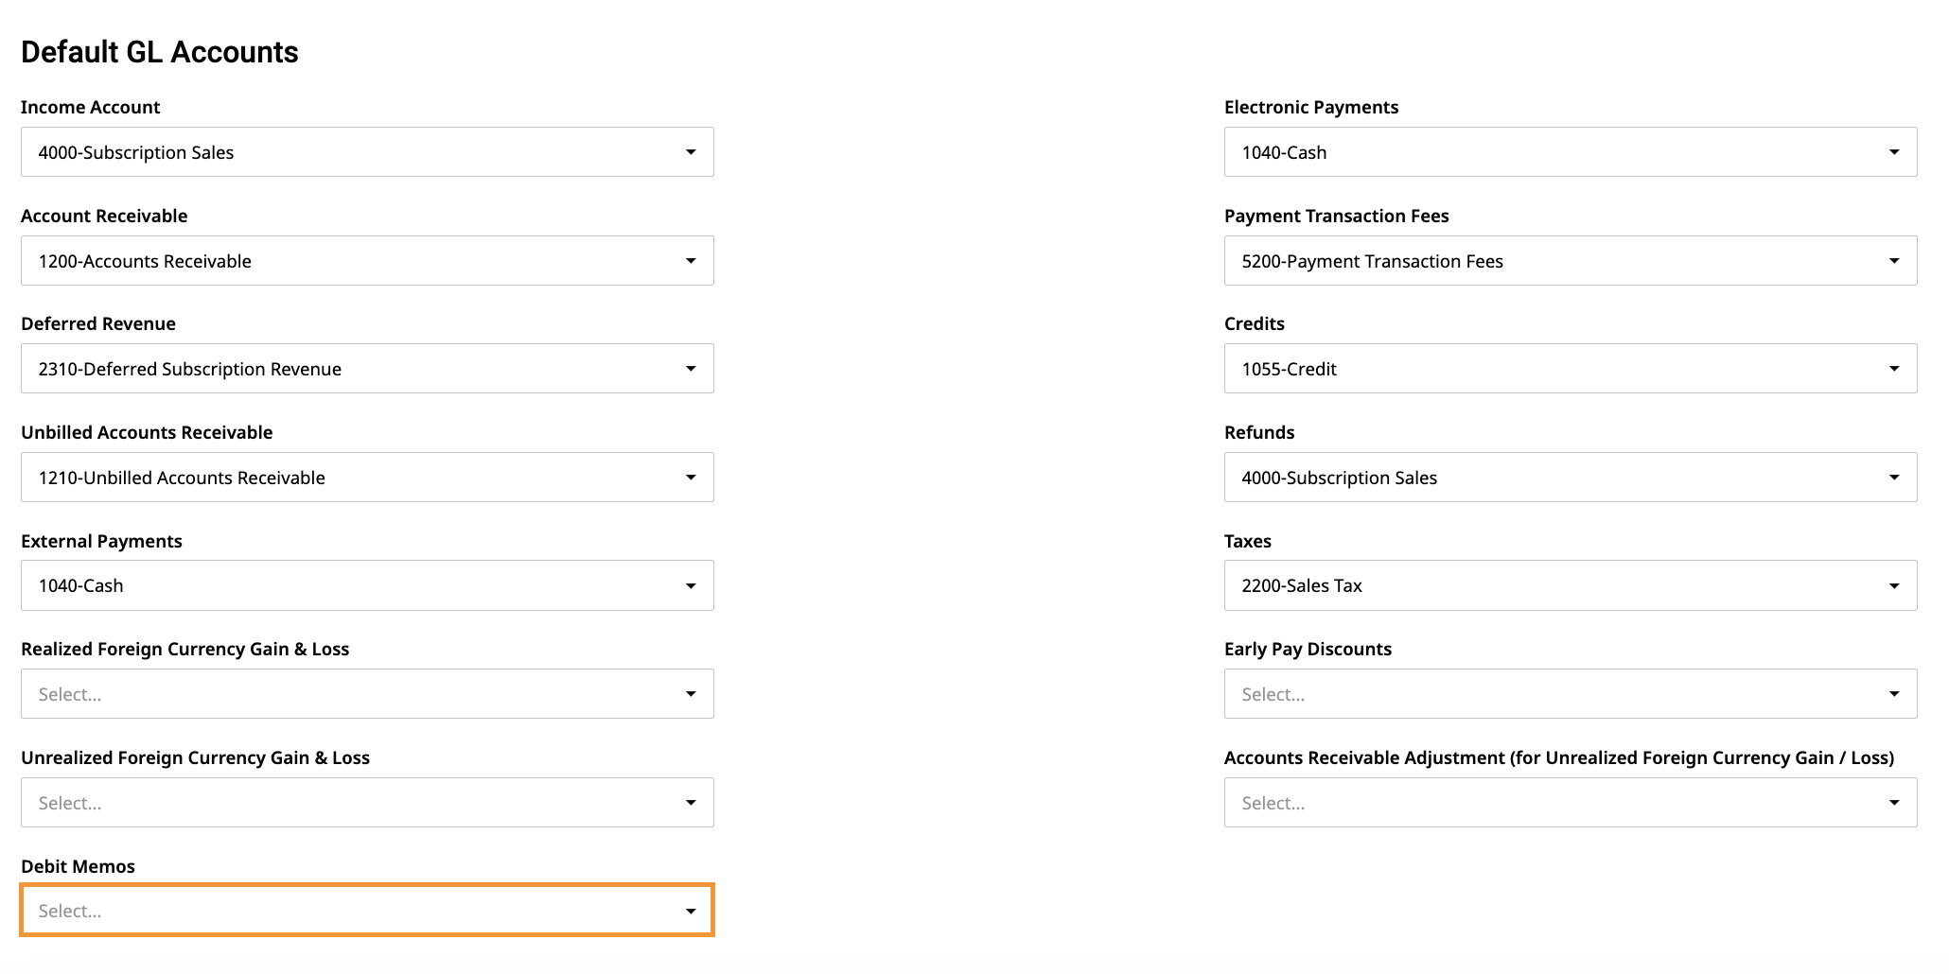
Task: Expand the Unbilled Accounts Receivable dropdown
Action: (367, 478)
